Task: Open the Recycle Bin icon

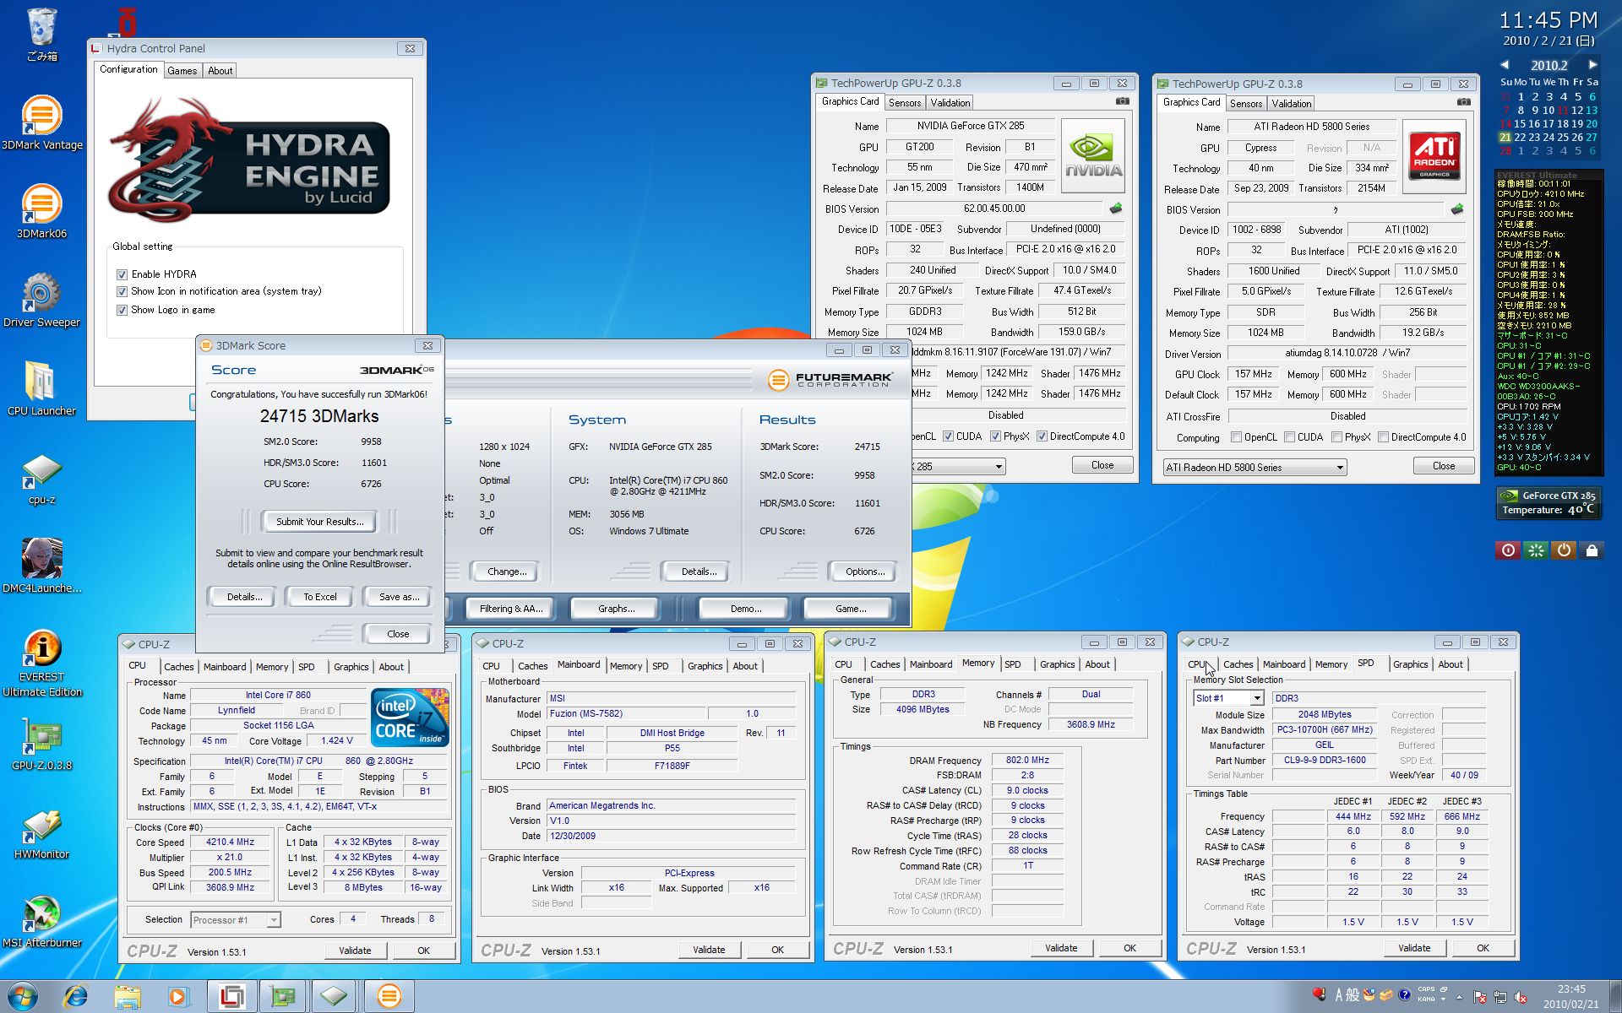Action: [41, 35]
